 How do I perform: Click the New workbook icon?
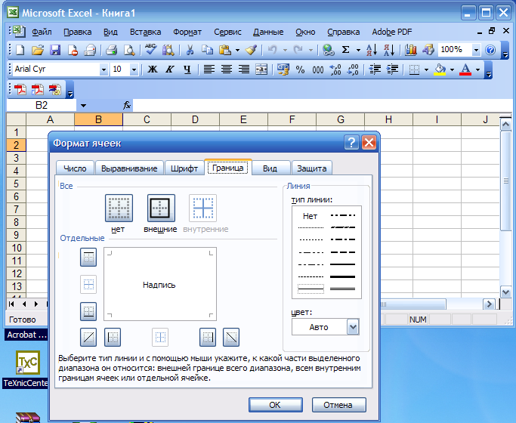[20, 50]
